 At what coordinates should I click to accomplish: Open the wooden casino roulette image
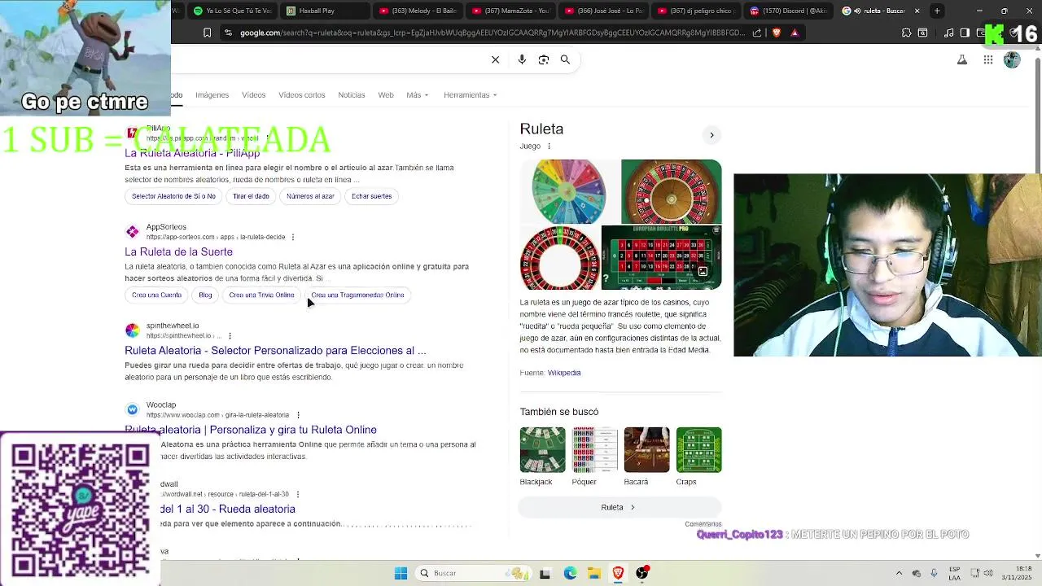click(x=671, y=191)
